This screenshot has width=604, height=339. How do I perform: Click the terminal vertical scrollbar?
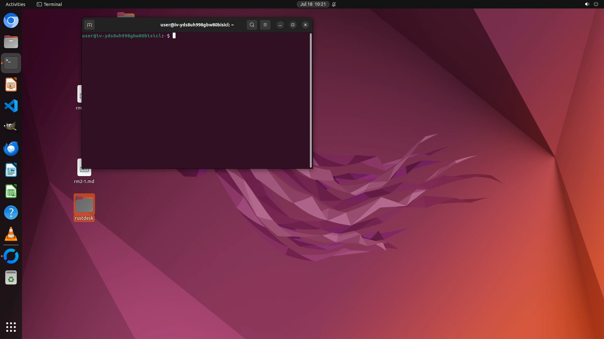[311, 100]
